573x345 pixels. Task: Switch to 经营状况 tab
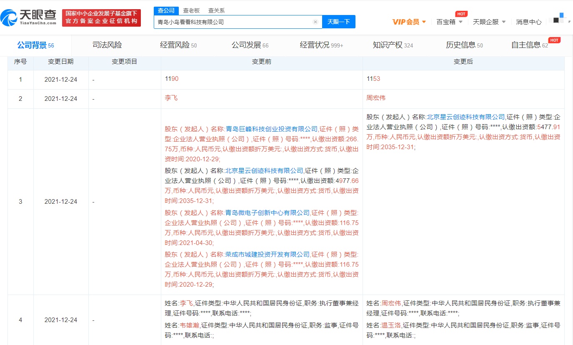click(x=321, y=45)
